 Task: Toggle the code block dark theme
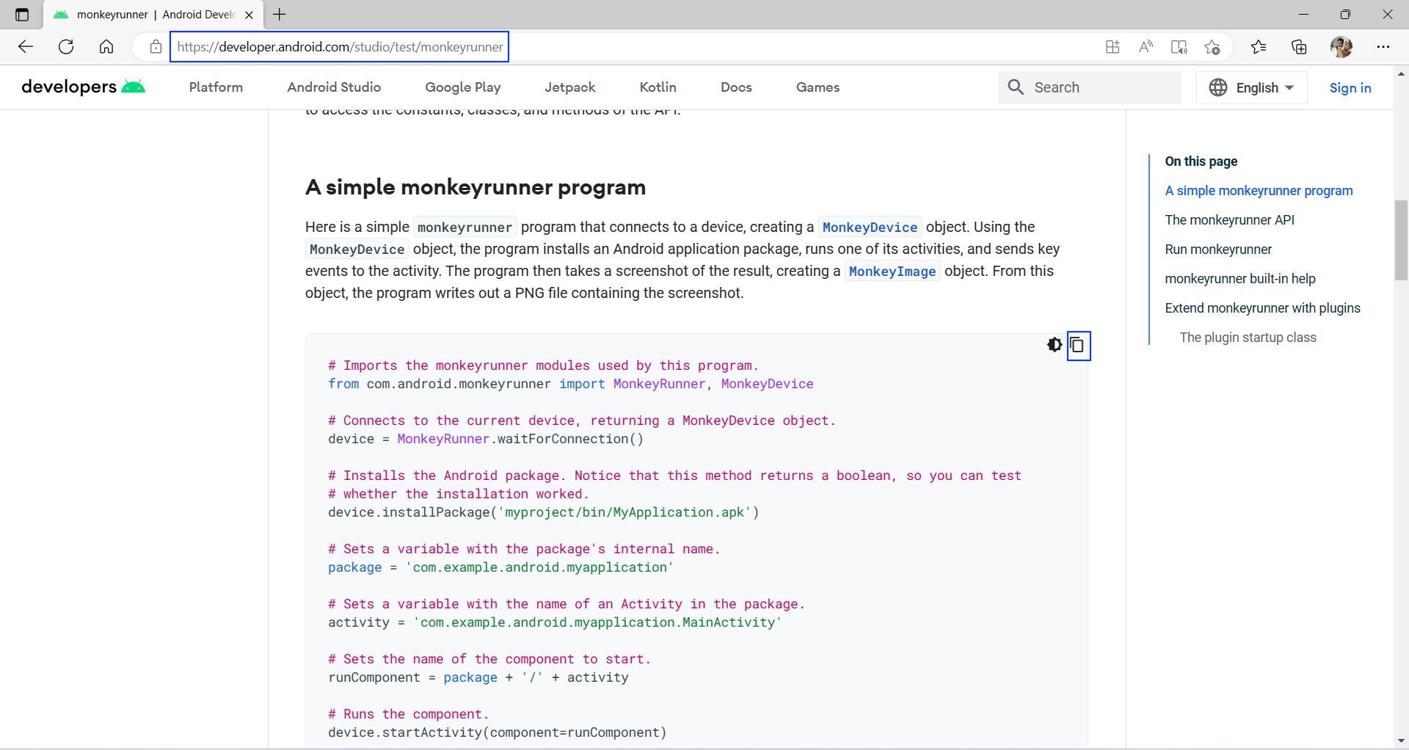1055,345
